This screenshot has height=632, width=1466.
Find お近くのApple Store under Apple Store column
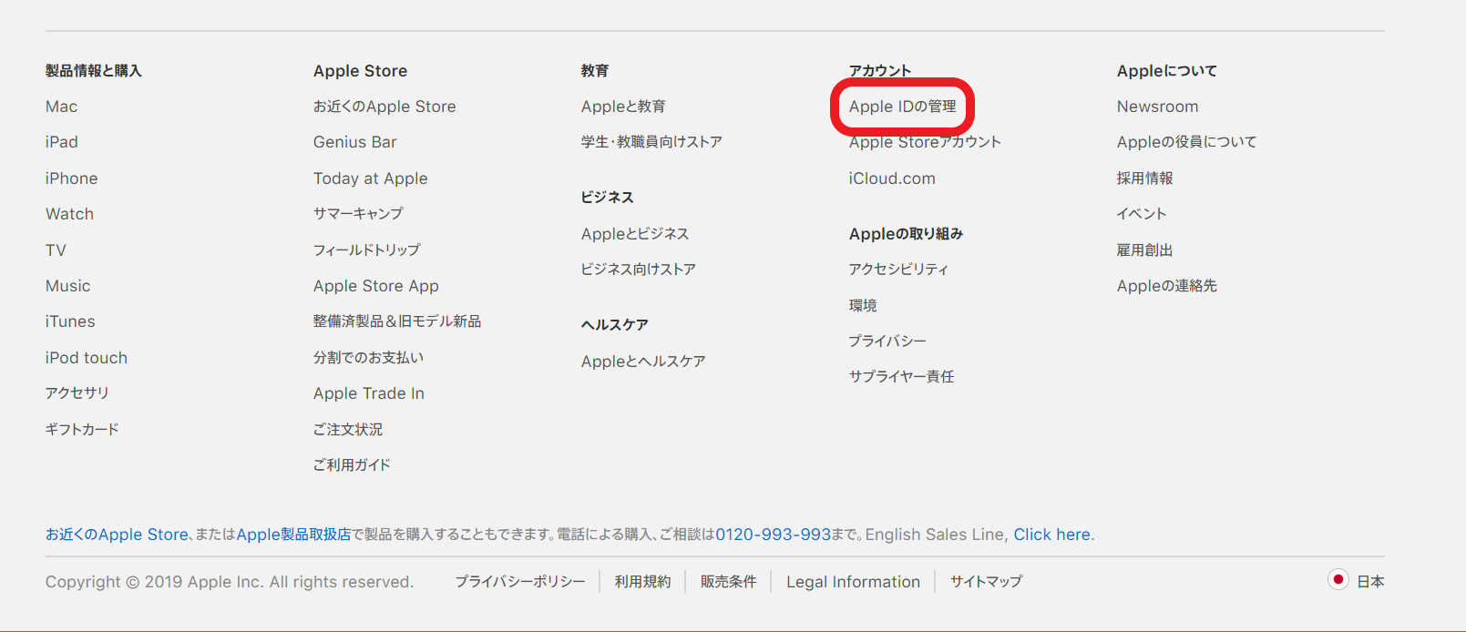pos(384,107)
